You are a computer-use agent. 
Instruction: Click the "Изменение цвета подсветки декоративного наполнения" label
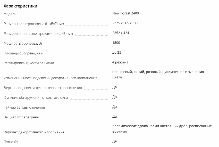50,78
